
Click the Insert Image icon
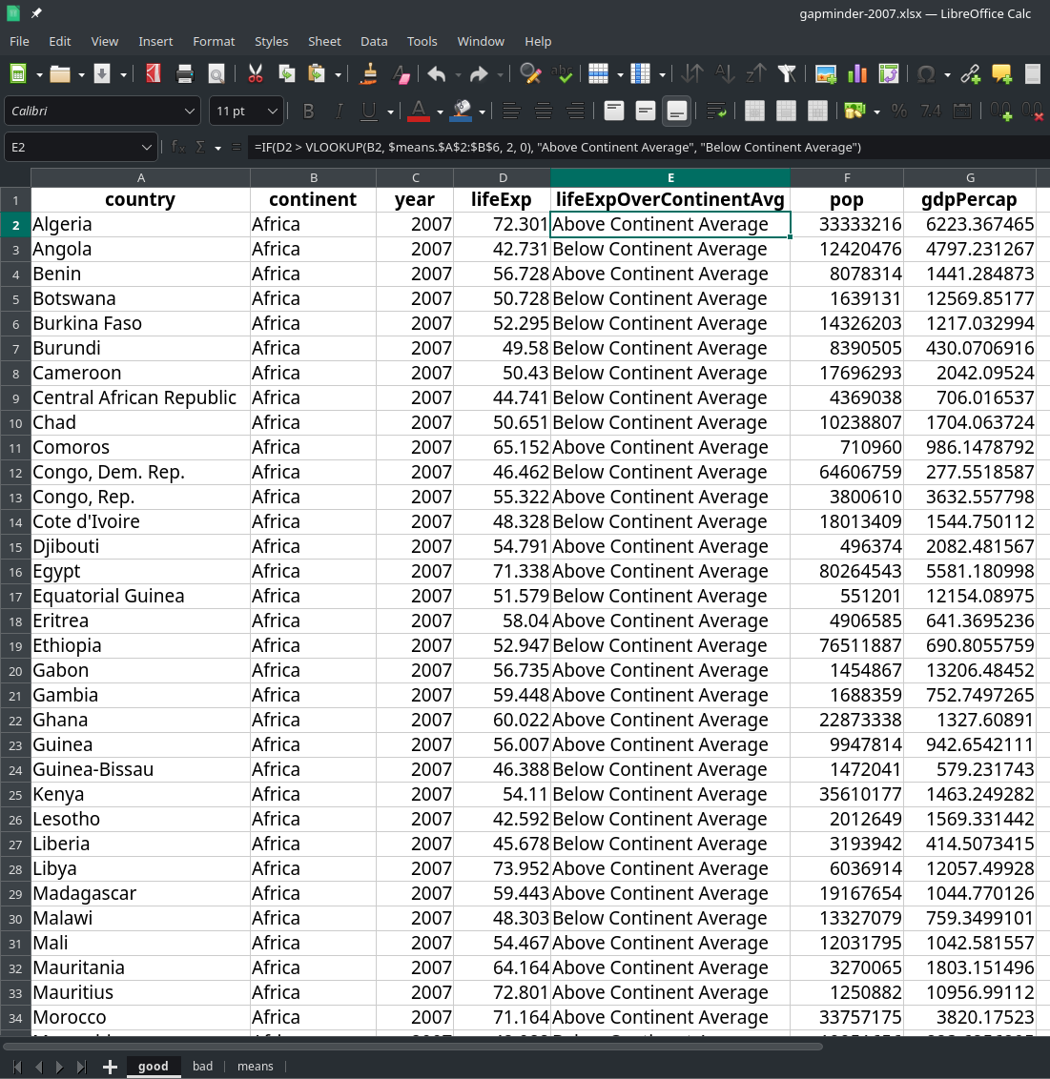coord(826,74)
